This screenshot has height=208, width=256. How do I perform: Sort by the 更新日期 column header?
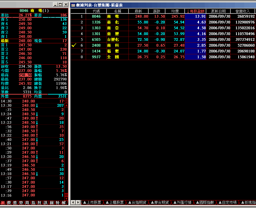click(x=218, y=11)
